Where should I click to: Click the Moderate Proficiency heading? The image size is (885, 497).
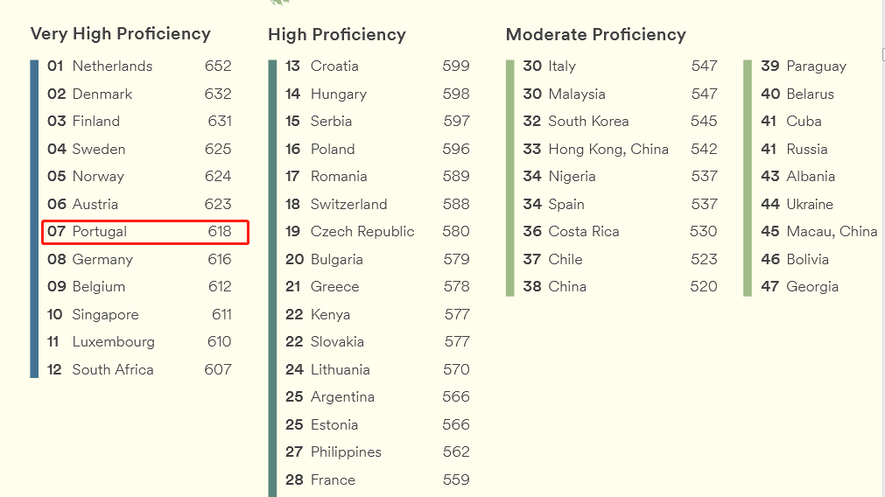596,35
